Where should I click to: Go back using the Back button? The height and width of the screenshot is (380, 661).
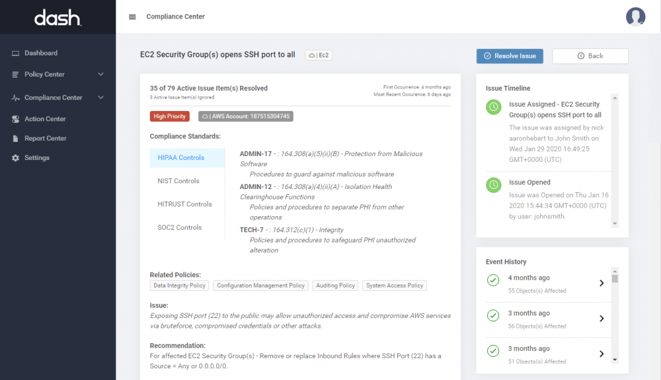(590, 56)
